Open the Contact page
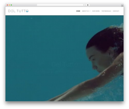 point(116,11)
